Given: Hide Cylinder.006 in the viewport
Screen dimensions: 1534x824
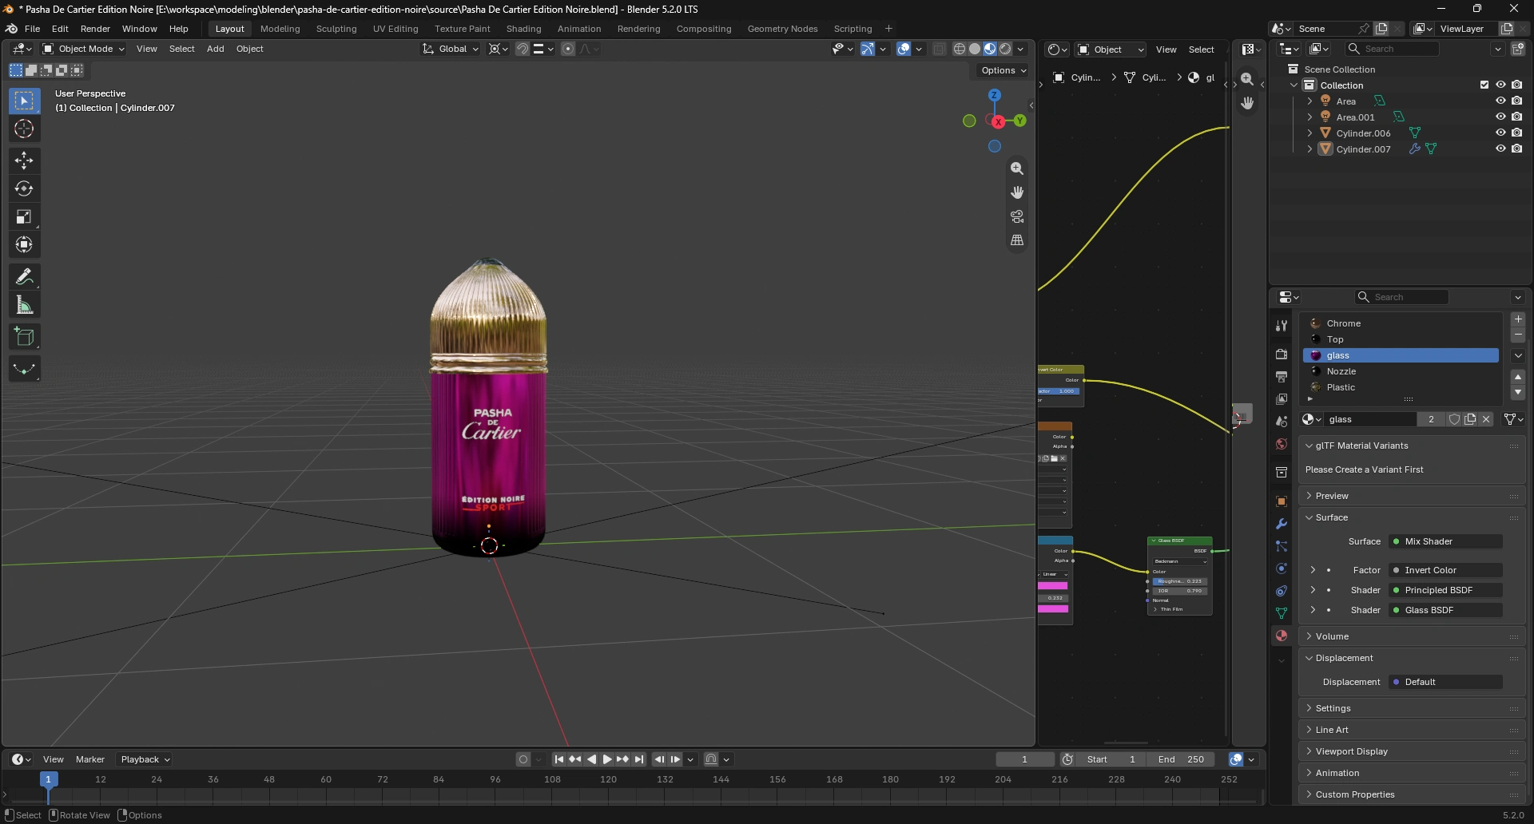Looking at the screenshot, I should point(1500,133).
